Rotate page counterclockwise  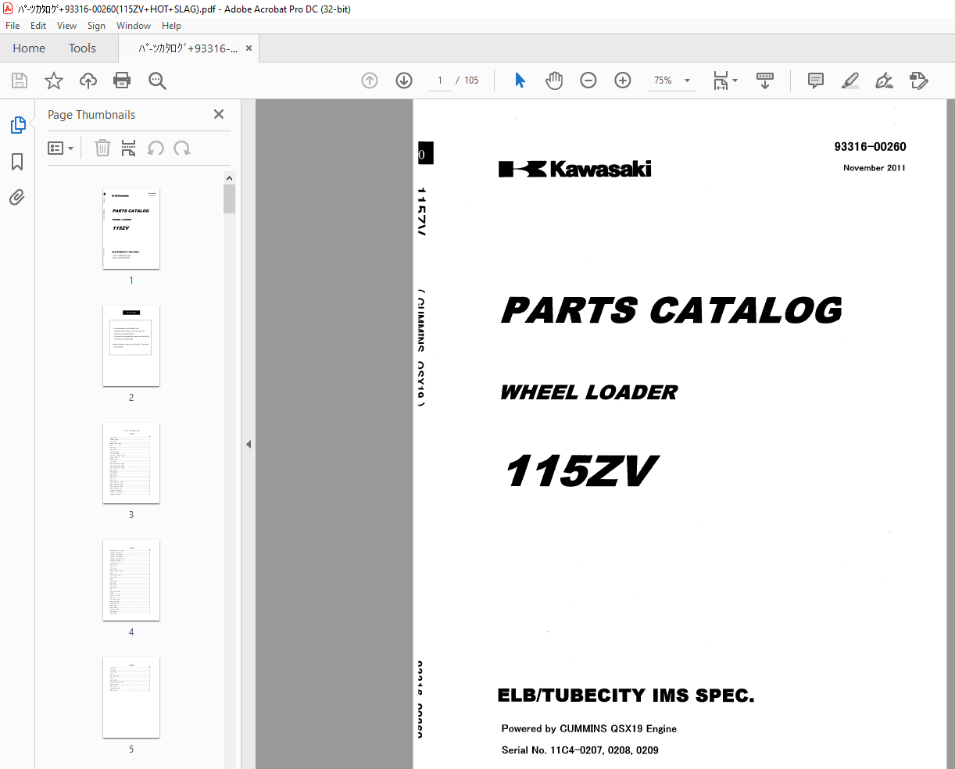click(x=156, y=148)
